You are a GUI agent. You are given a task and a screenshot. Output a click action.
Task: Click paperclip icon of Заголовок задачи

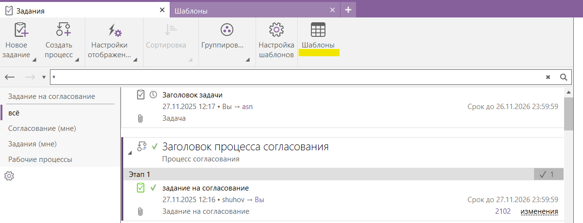pyautogui.click(x=141, y=118)
